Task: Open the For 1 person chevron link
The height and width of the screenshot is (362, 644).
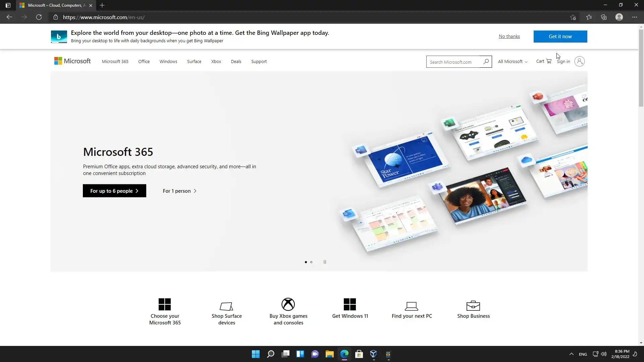Action: tap(180, 191)
